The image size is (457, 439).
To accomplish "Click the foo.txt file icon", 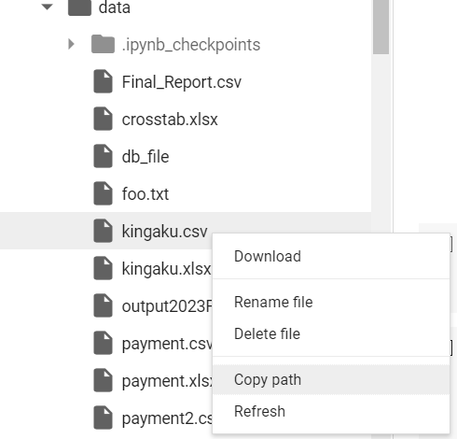I will 103,193.
